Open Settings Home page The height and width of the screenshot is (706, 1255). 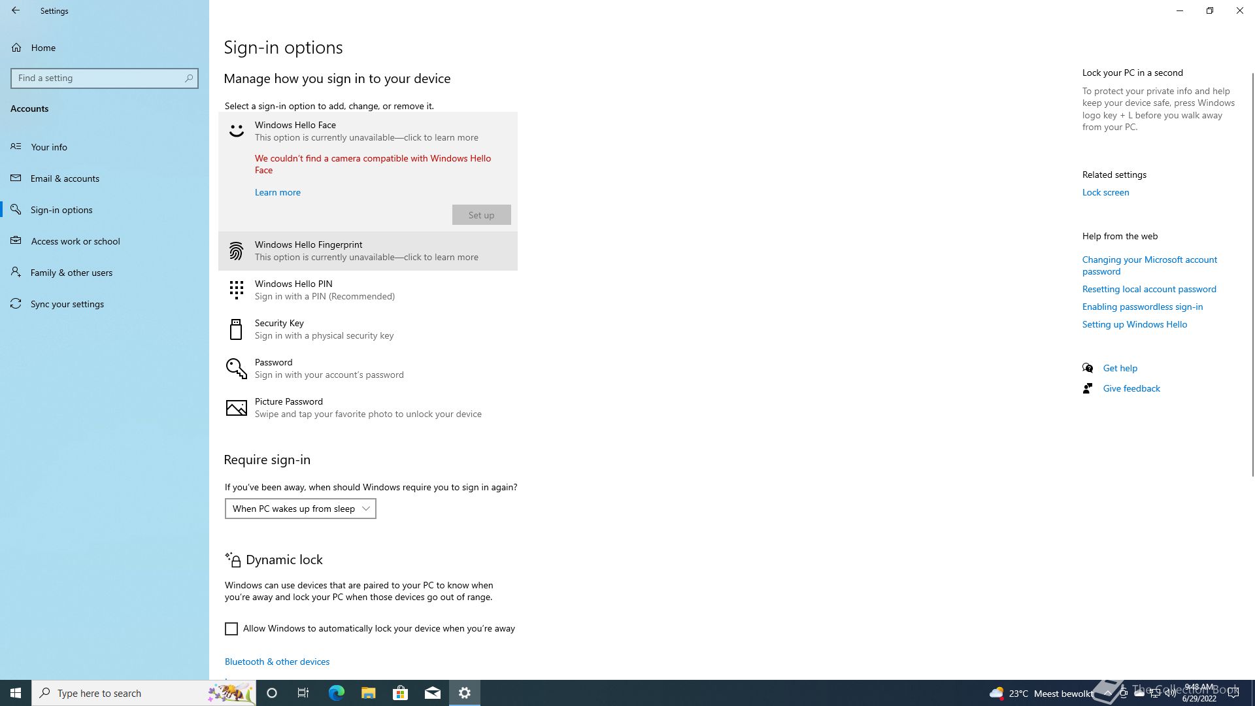[x=105, y=48]
